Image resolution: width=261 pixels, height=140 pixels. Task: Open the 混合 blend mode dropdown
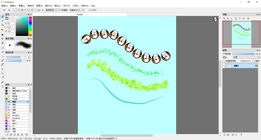(x=246, y=57)
